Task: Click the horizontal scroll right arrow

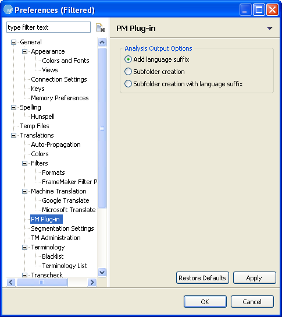Action: pos(92,282)
